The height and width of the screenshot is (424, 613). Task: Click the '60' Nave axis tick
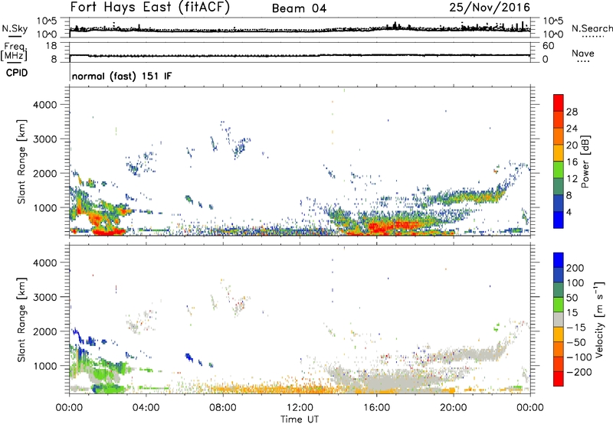[549, 46]
